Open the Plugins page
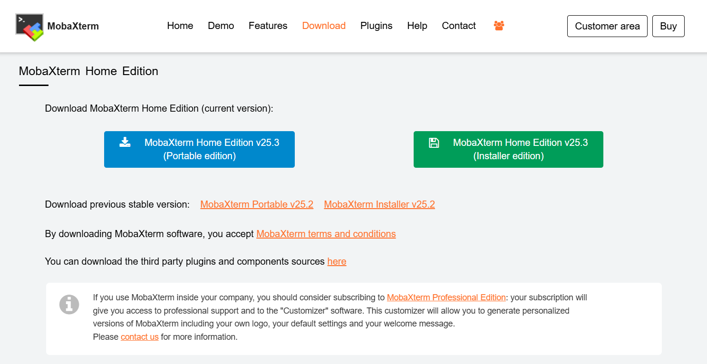Viewport: 707px width, 364px height. click(377, 26)
